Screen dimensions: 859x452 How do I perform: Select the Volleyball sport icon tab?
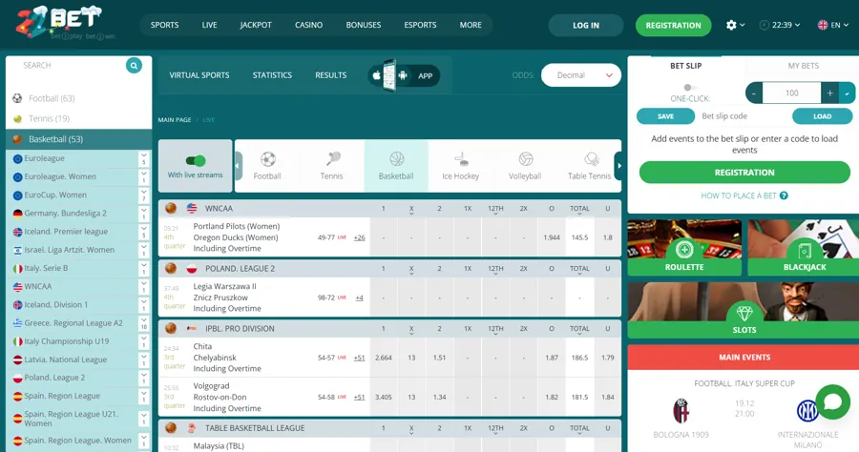click(x=525, y=166)
